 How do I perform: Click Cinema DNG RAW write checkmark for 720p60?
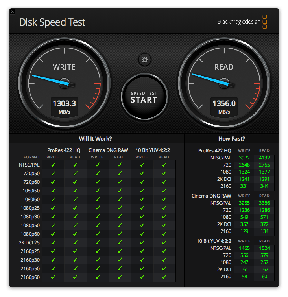click(x=98, y=182)
